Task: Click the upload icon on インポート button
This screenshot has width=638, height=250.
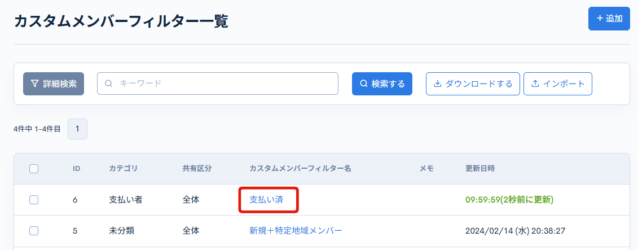Action: tap(535, 84)
